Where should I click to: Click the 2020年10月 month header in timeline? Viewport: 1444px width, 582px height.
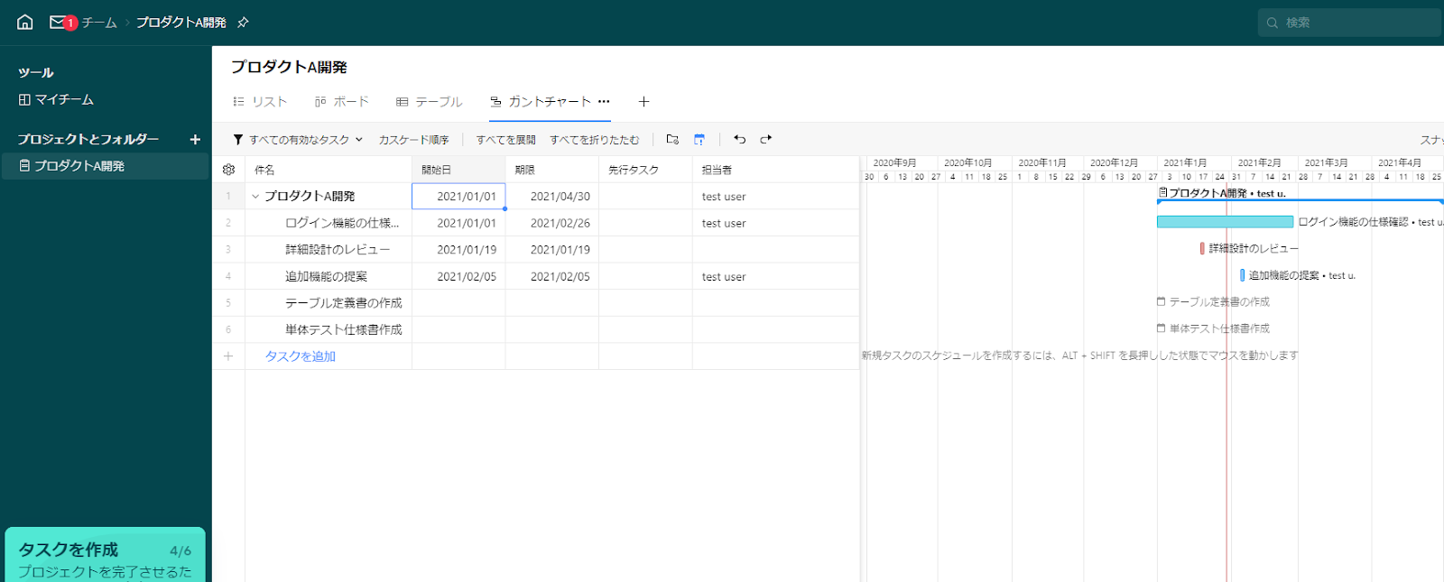tap(968, 163)
